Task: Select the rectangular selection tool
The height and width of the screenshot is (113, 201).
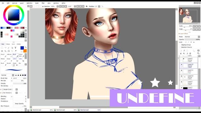Action: pos(2,48)
